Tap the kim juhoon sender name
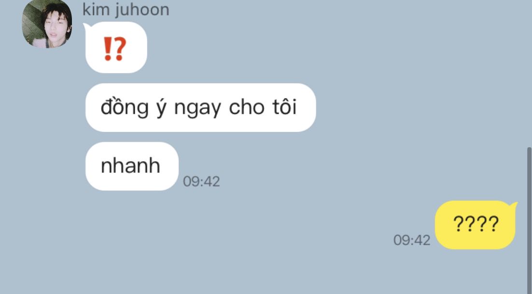This screenshot has width=532, height=294. coord(126,10)
